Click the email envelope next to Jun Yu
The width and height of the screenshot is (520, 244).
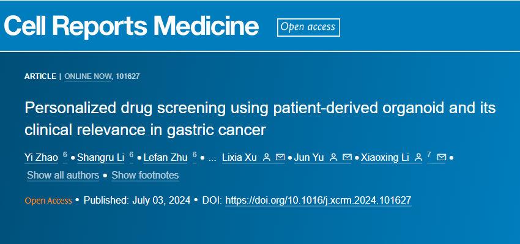[347, 158]
